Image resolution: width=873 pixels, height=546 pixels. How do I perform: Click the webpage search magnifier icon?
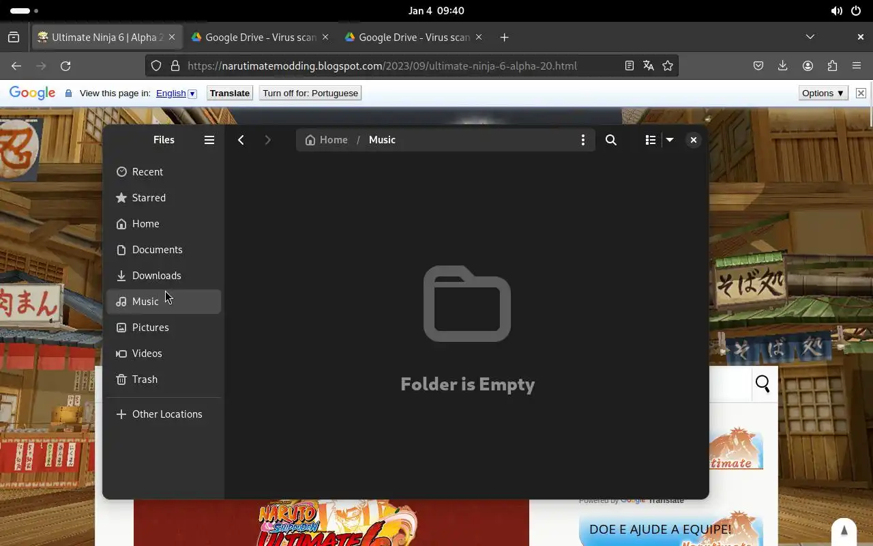coord(763,384)
